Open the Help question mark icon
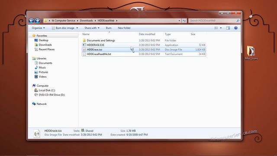 click(236, 28)
